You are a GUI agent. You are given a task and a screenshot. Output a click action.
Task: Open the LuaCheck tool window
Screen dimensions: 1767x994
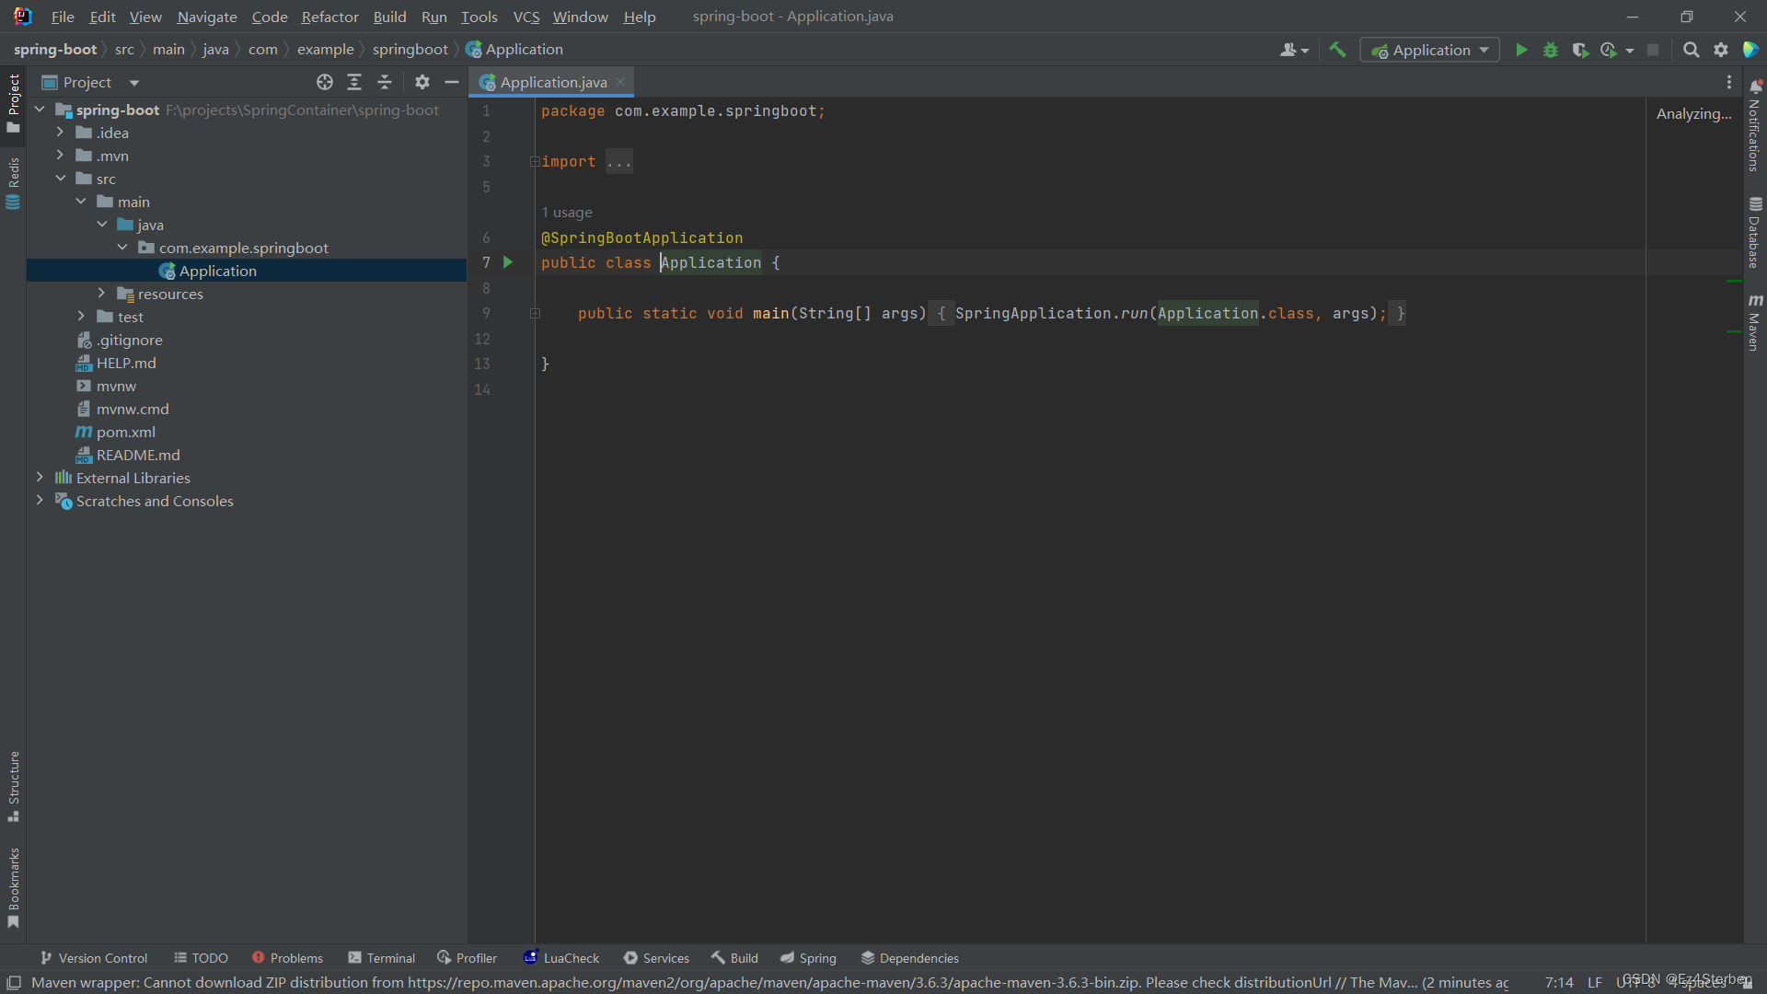[x=561, y=958]
